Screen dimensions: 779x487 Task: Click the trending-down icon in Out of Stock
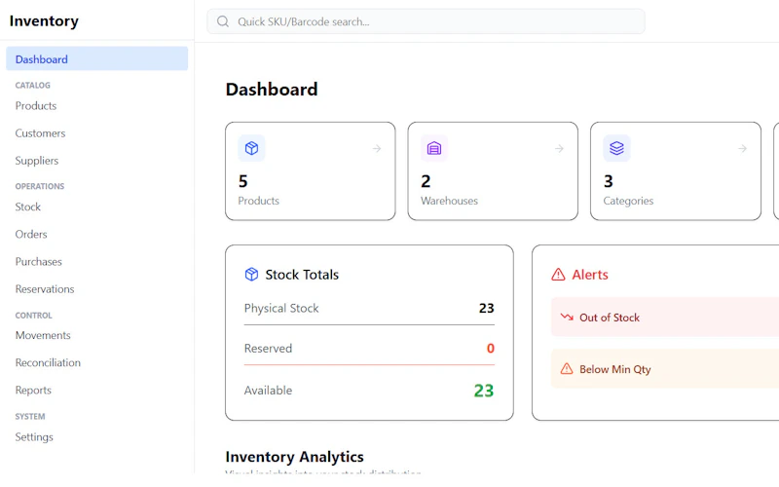point(567,317)
